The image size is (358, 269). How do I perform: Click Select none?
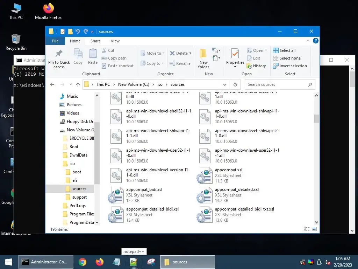[287, 58]
